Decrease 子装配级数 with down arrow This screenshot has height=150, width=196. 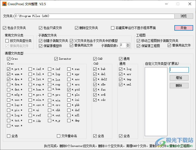[x=128, y=46]
